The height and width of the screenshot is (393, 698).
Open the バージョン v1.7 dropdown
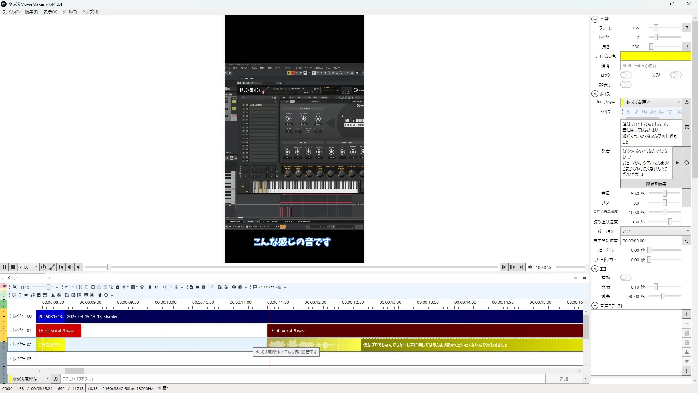[x=655, y=231]
